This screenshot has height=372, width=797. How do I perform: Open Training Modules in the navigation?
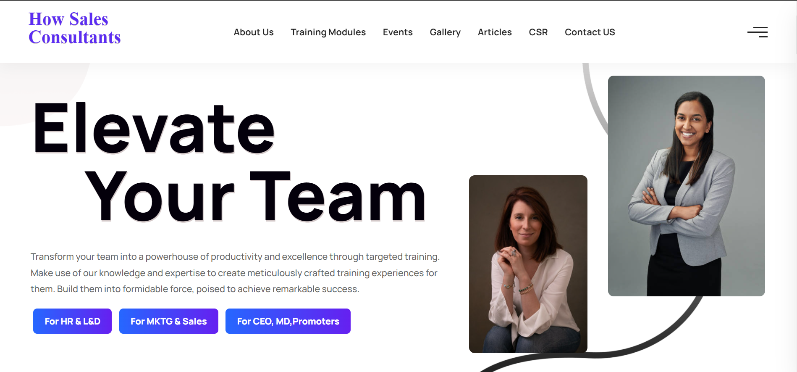pos(328,32)
